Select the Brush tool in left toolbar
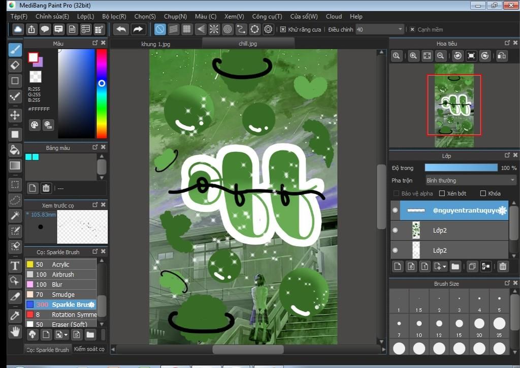The width and height of the screenshot is (520, 368). 15,50
